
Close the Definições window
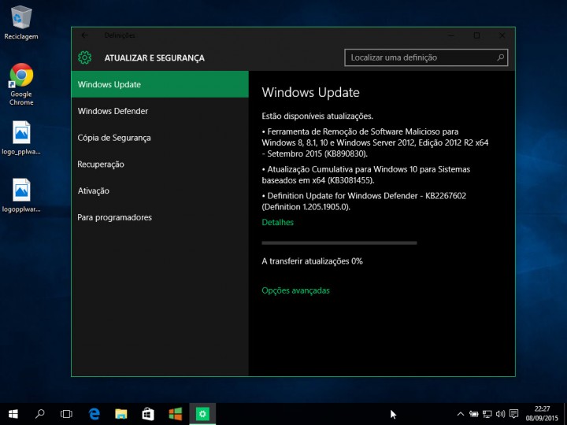[x=502, y=35]
